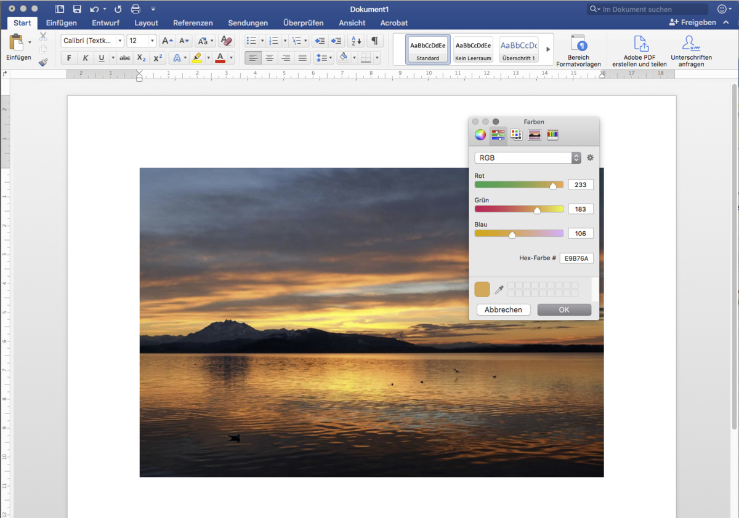Click Abbrechen to cancel color dialog
The height and width of the screenshot is (518, 739).
pyautogui.click(x=503, y=309)
